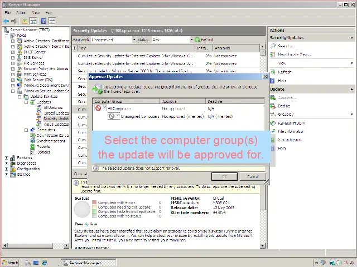Click the blue Help toolbar icon
The image size is (357, 267).
44,21
